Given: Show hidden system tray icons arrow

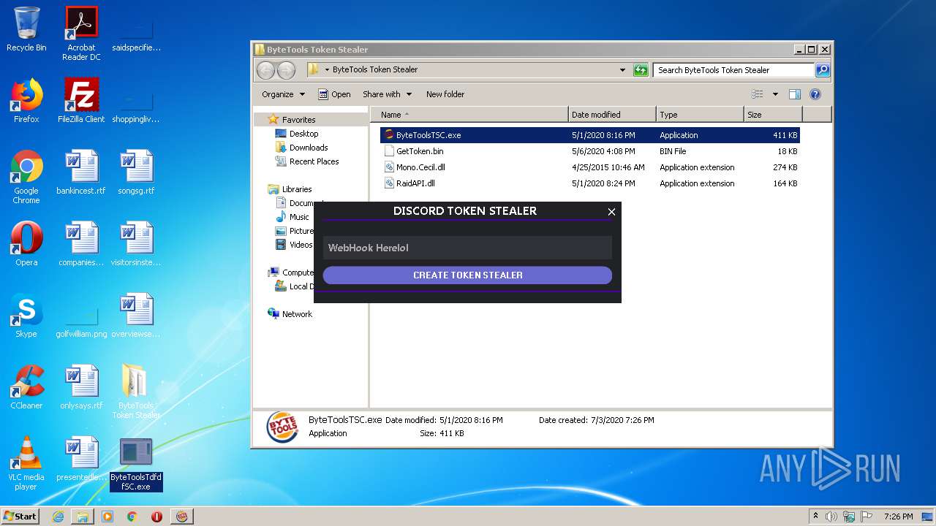Looking at the screenshot, I should pyautogui.click(x=815, y=517).
